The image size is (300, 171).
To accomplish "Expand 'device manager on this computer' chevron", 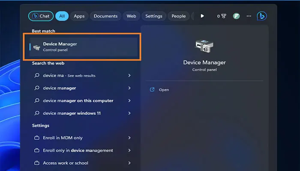I will pyautogui.click(x=129, y=100).
